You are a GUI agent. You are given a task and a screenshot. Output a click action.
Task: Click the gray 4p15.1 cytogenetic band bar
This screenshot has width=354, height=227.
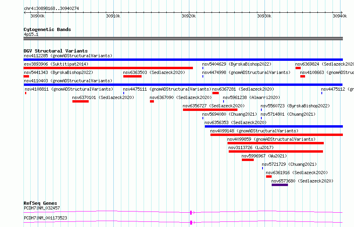pyautogui.click(x=183, y=39)
